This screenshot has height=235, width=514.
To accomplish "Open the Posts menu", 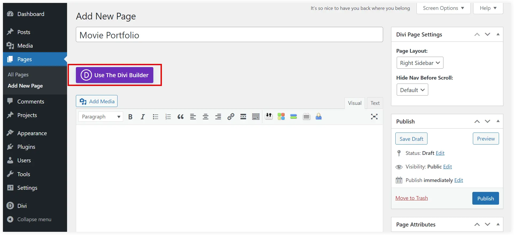I will (35, 32).
